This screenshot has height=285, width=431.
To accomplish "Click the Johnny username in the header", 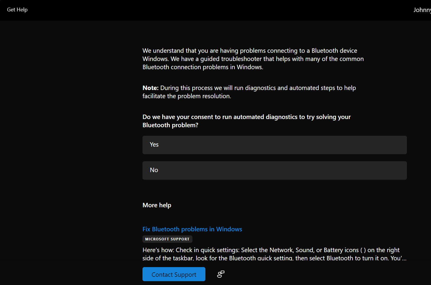I will tap(422, 9).
